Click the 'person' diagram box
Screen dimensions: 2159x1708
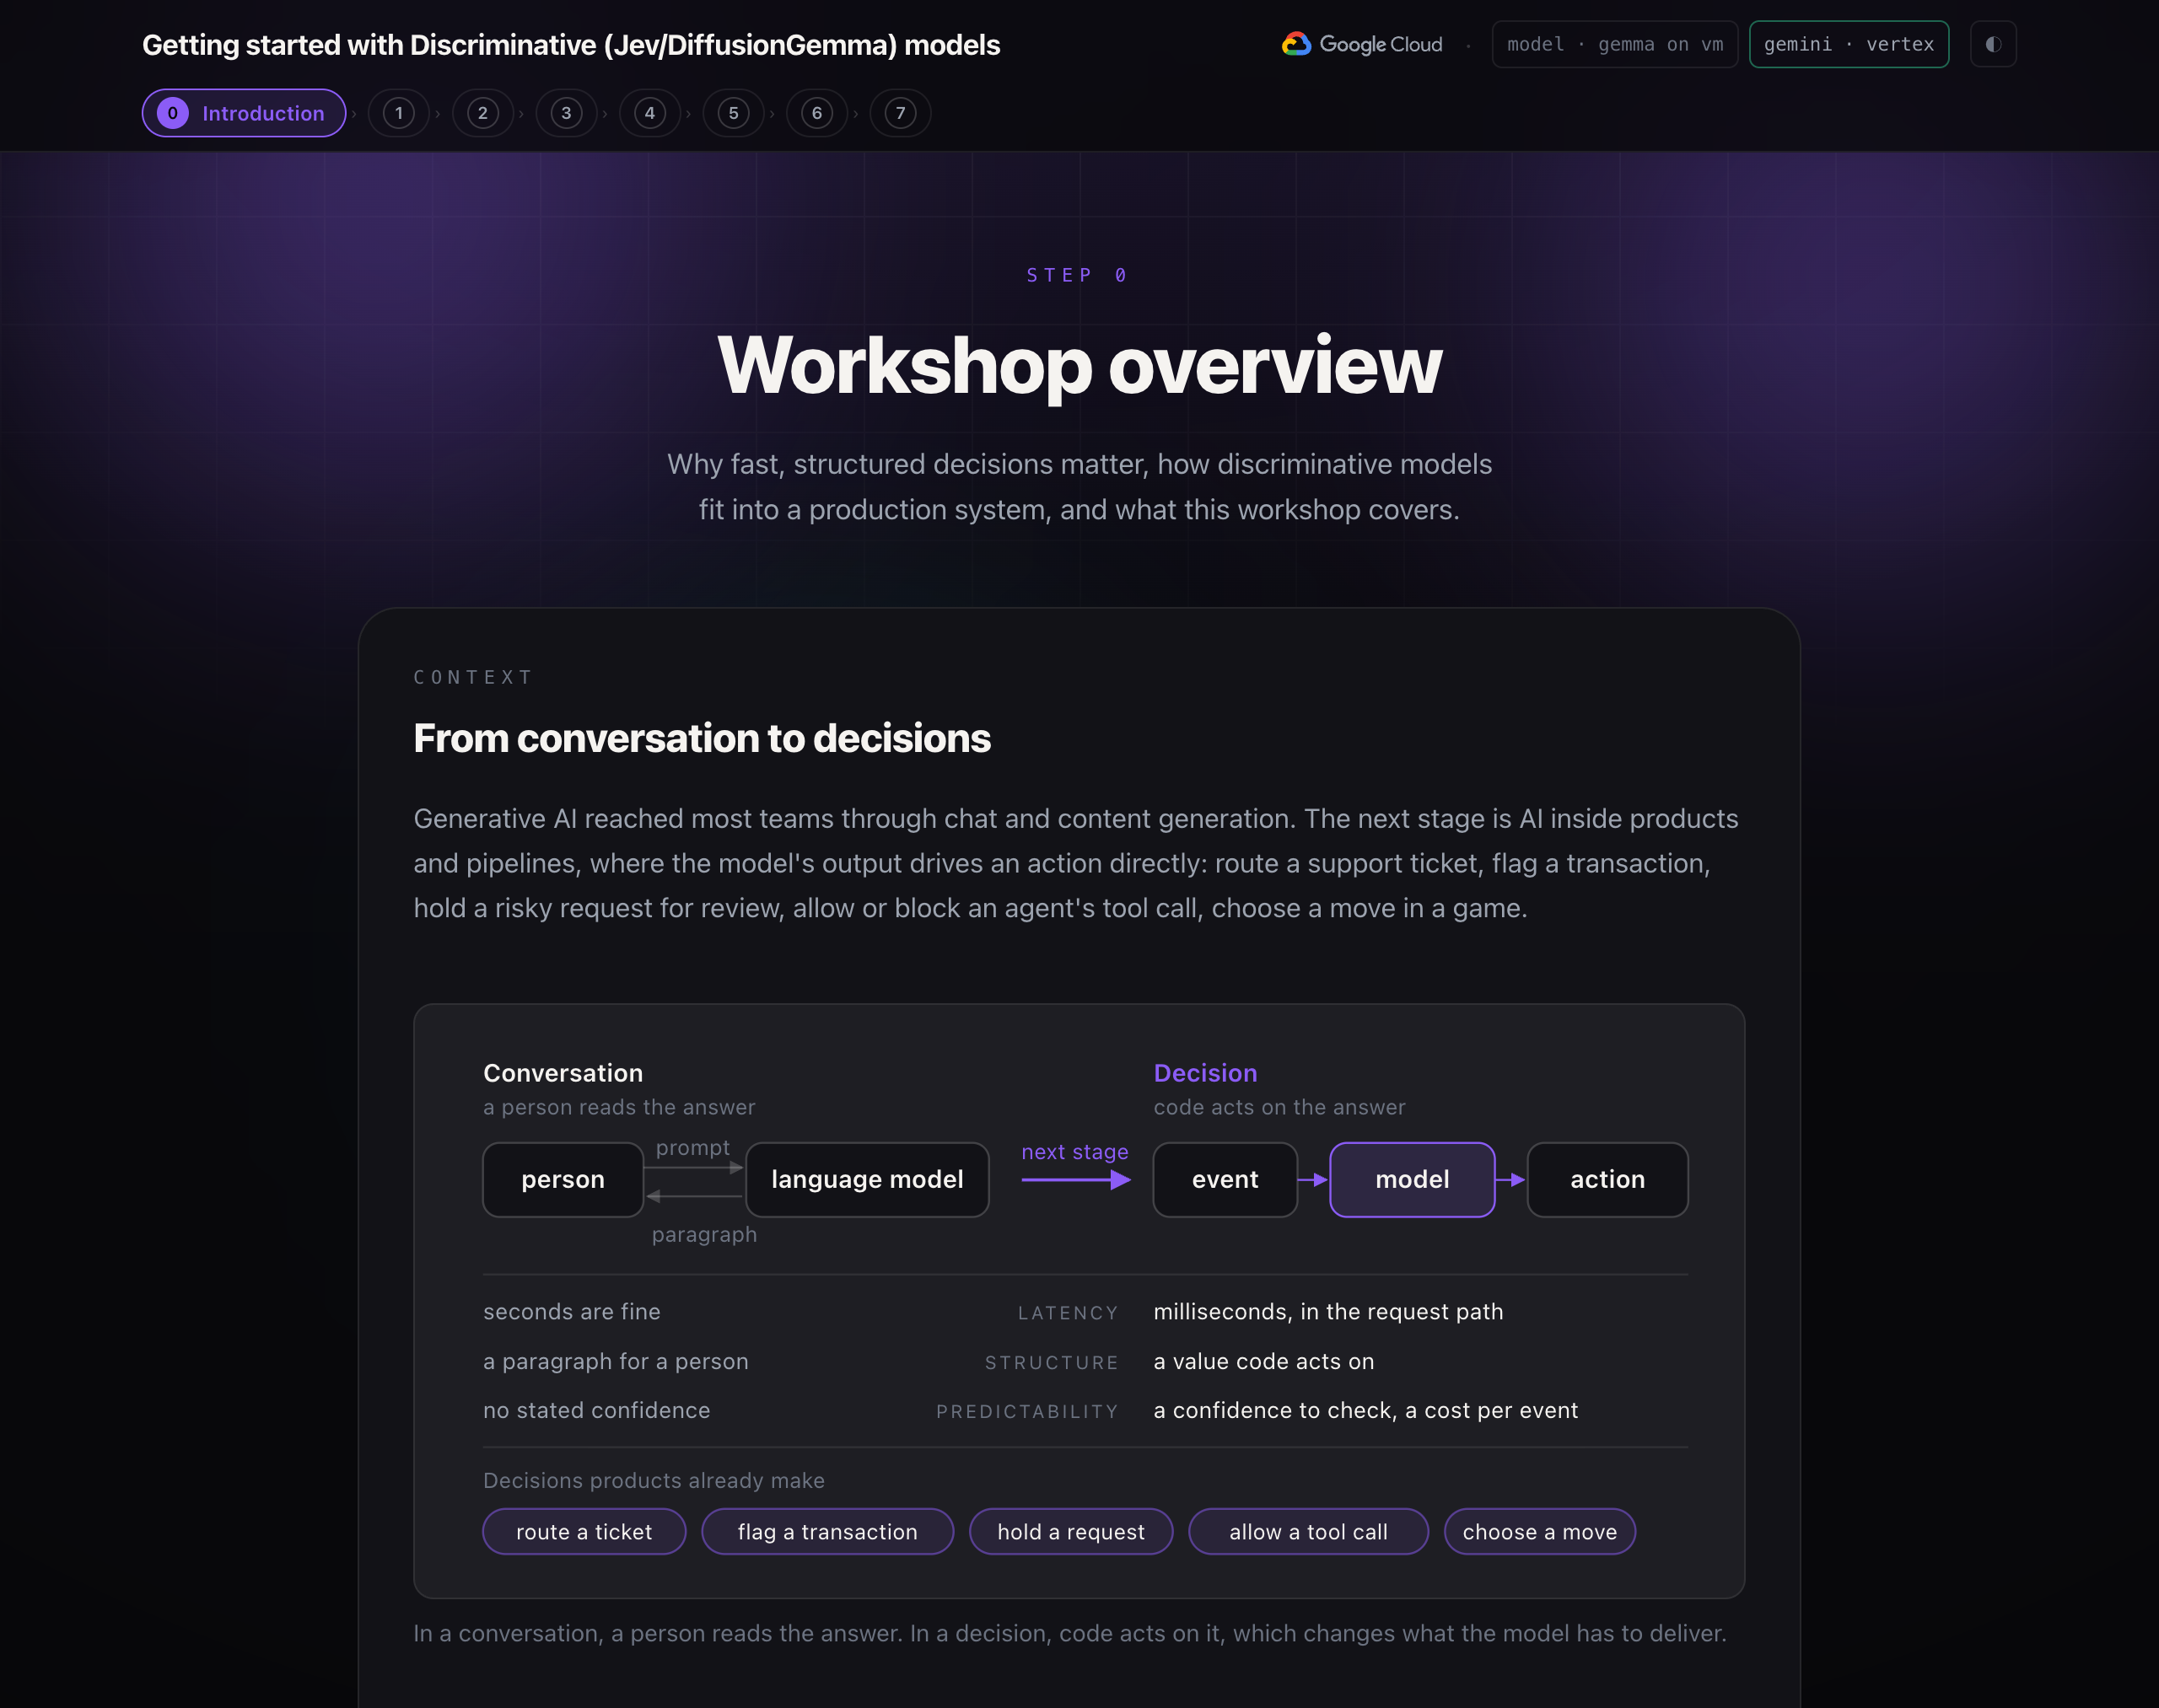pos(563,1180)
